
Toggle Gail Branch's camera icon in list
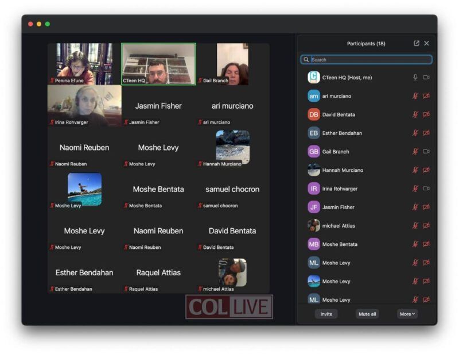(426, 151)
